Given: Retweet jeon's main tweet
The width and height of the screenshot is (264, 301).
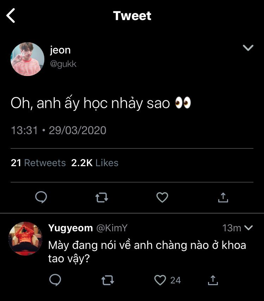Looking at the screenshot, I should tap(102, 197).
